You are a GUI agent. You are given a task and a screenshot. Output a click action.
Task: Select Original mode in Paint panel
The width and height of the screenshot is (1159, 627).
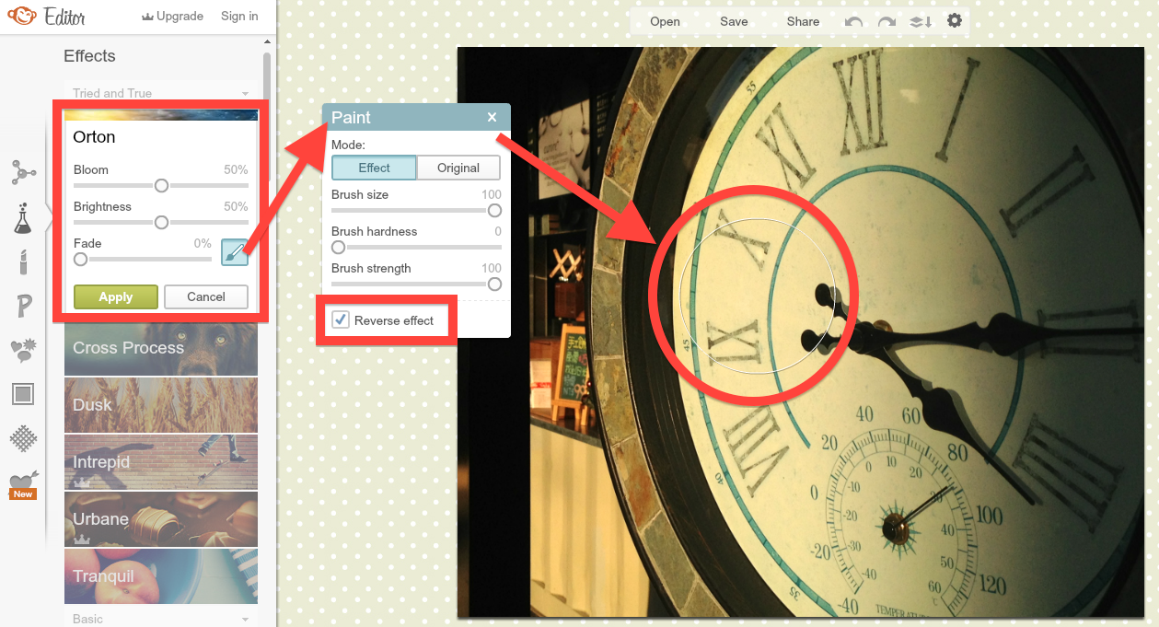pyautogui.click(x=458, y=168)
